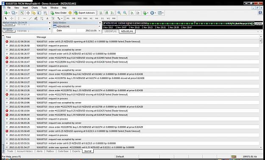Enable Auto Scroll chart icon

132,13
